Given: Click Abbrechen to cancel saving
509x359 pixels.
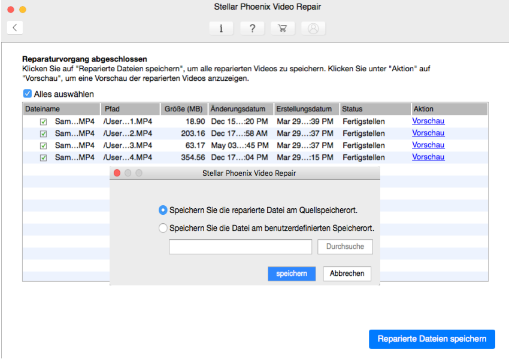Looking at the screenshot, I should (x=347, y=273).
